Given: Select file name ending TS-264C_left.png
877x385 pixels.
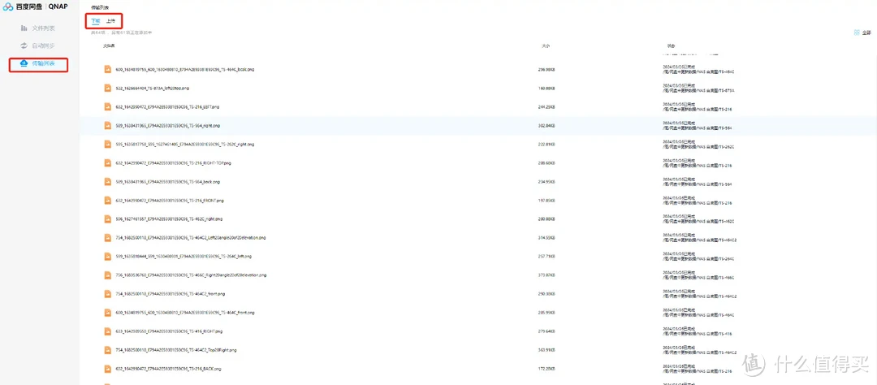Looking at the screenshot, I should [184, 257].
